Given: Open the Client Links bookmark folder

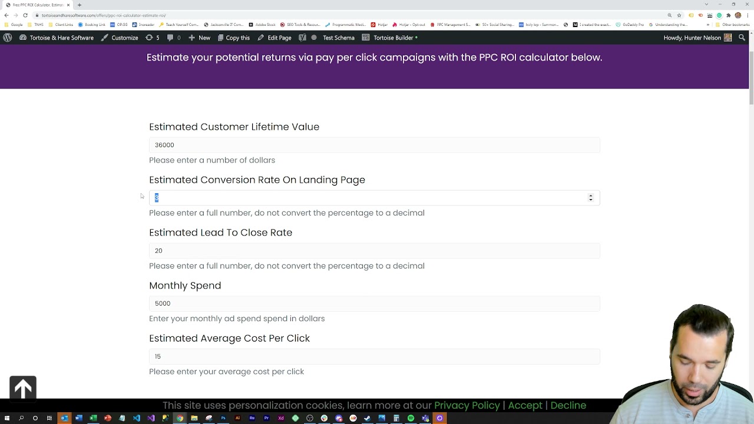Looking at the screenshot, I should [x=61, y=25].
